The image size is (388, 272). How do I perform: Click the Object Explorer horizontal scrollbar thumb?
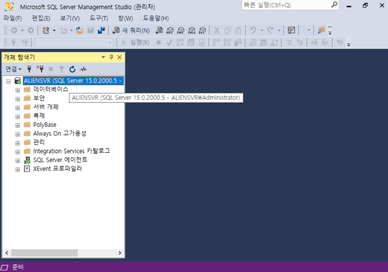pos(45,253)
